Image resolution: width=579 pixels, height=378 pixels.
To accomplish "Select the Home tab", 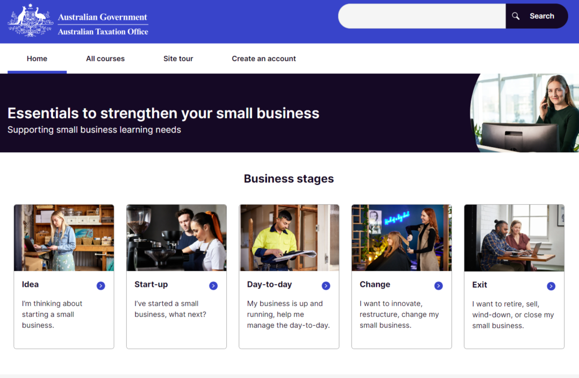I will click(x=37, y=58).
